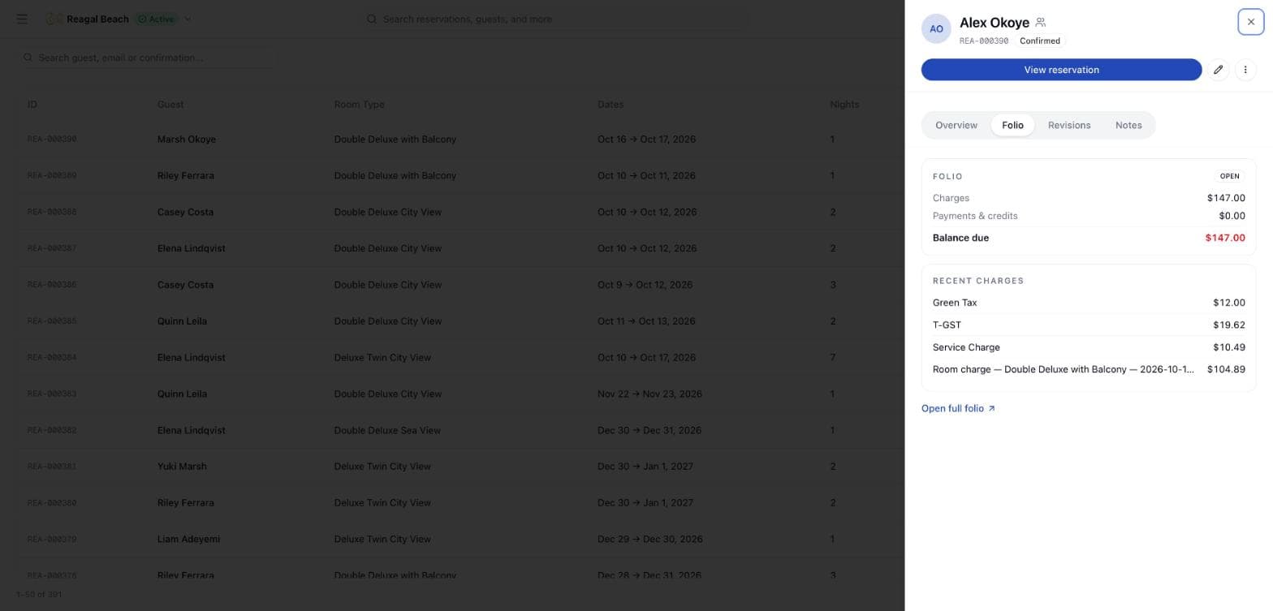Click the Reagal Beach property logo
The height and width of the screenshot is (611, 1273).
54,19
